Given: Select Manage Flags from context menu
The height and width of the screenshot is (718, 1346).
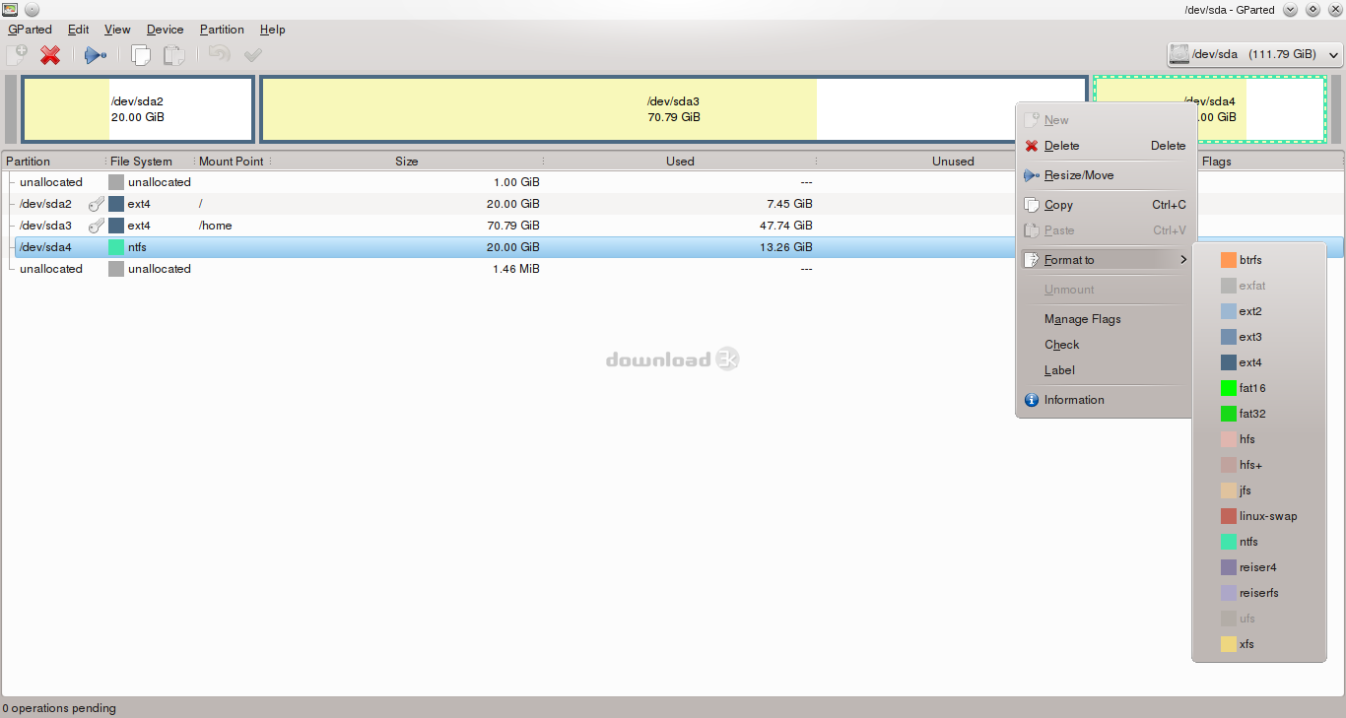Looking at the screenshot, I should pos(1105,319).
